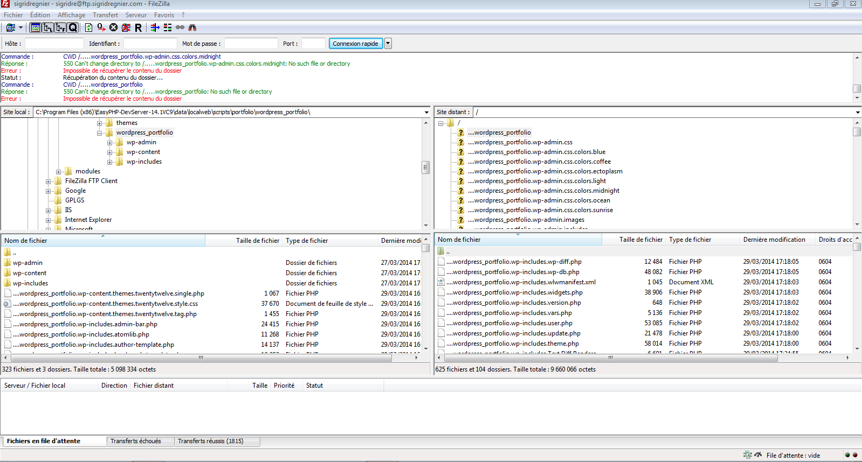Image resolution: width=862 pixels, height=462 pixels.
Task: Toggle local directory tree display
Action: click(x=48, y=27)
